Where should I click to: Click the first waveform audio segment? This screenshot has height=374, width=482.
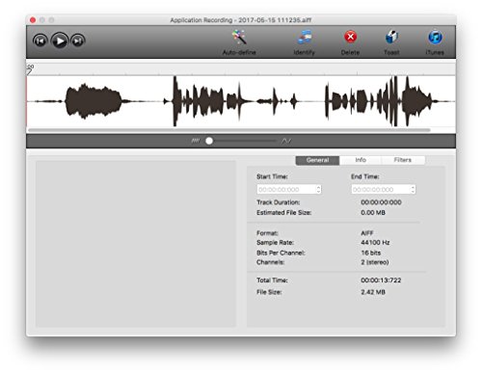tap(94, 101)
